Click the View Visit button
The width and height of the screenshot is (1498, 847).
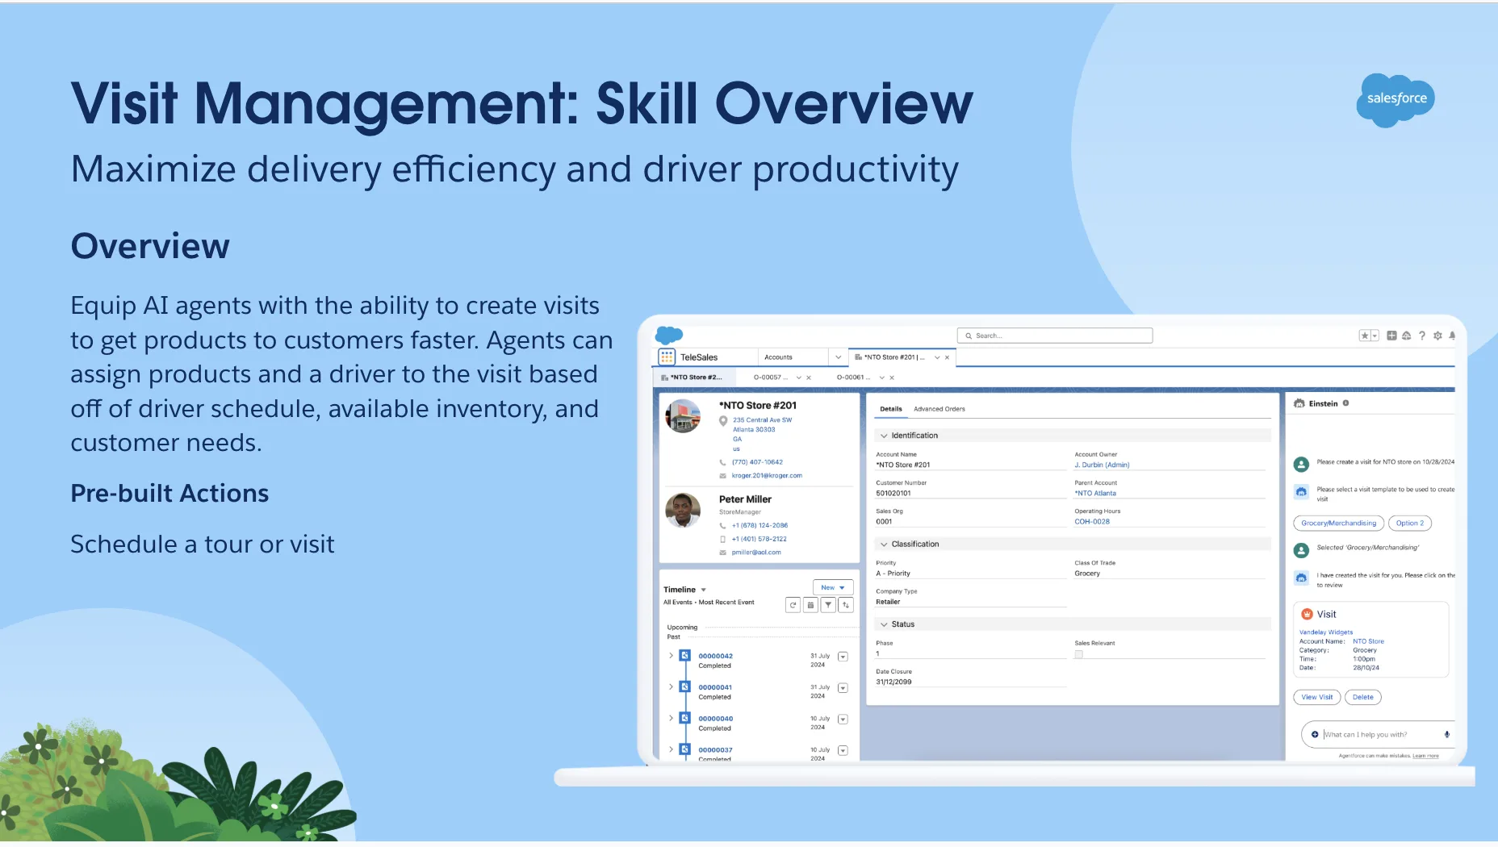(x=1317, y=698)
